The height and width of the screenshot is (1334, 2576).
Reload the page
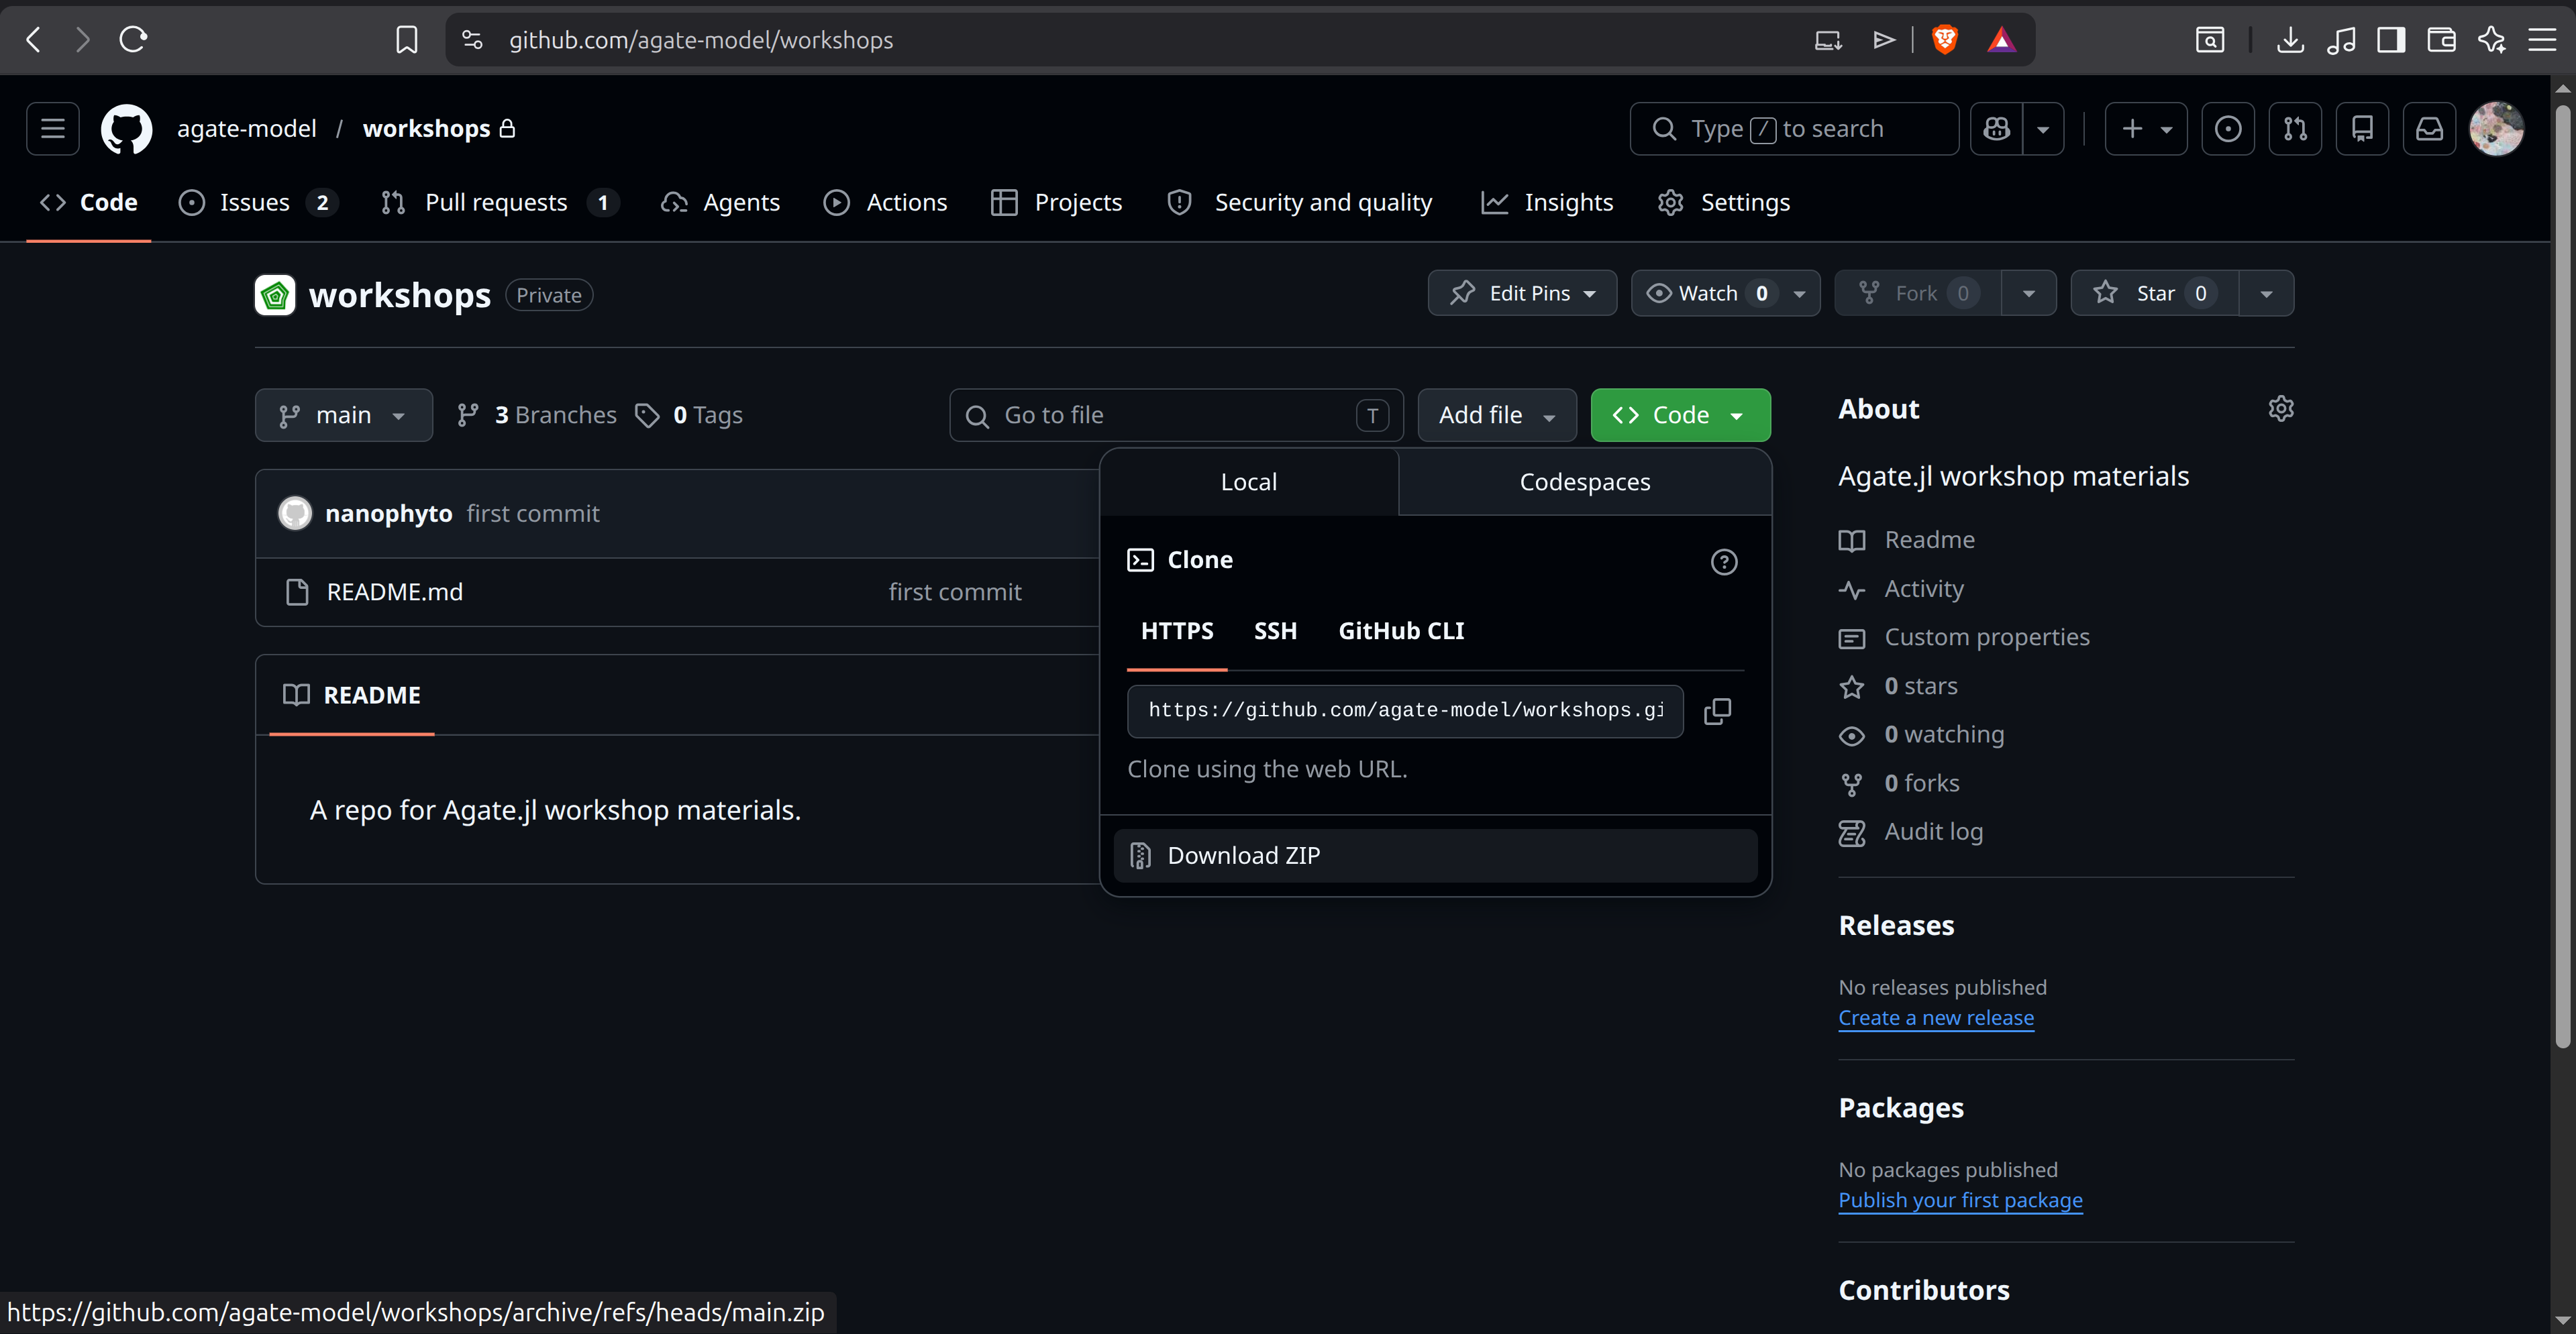click(x=133, y=40)
